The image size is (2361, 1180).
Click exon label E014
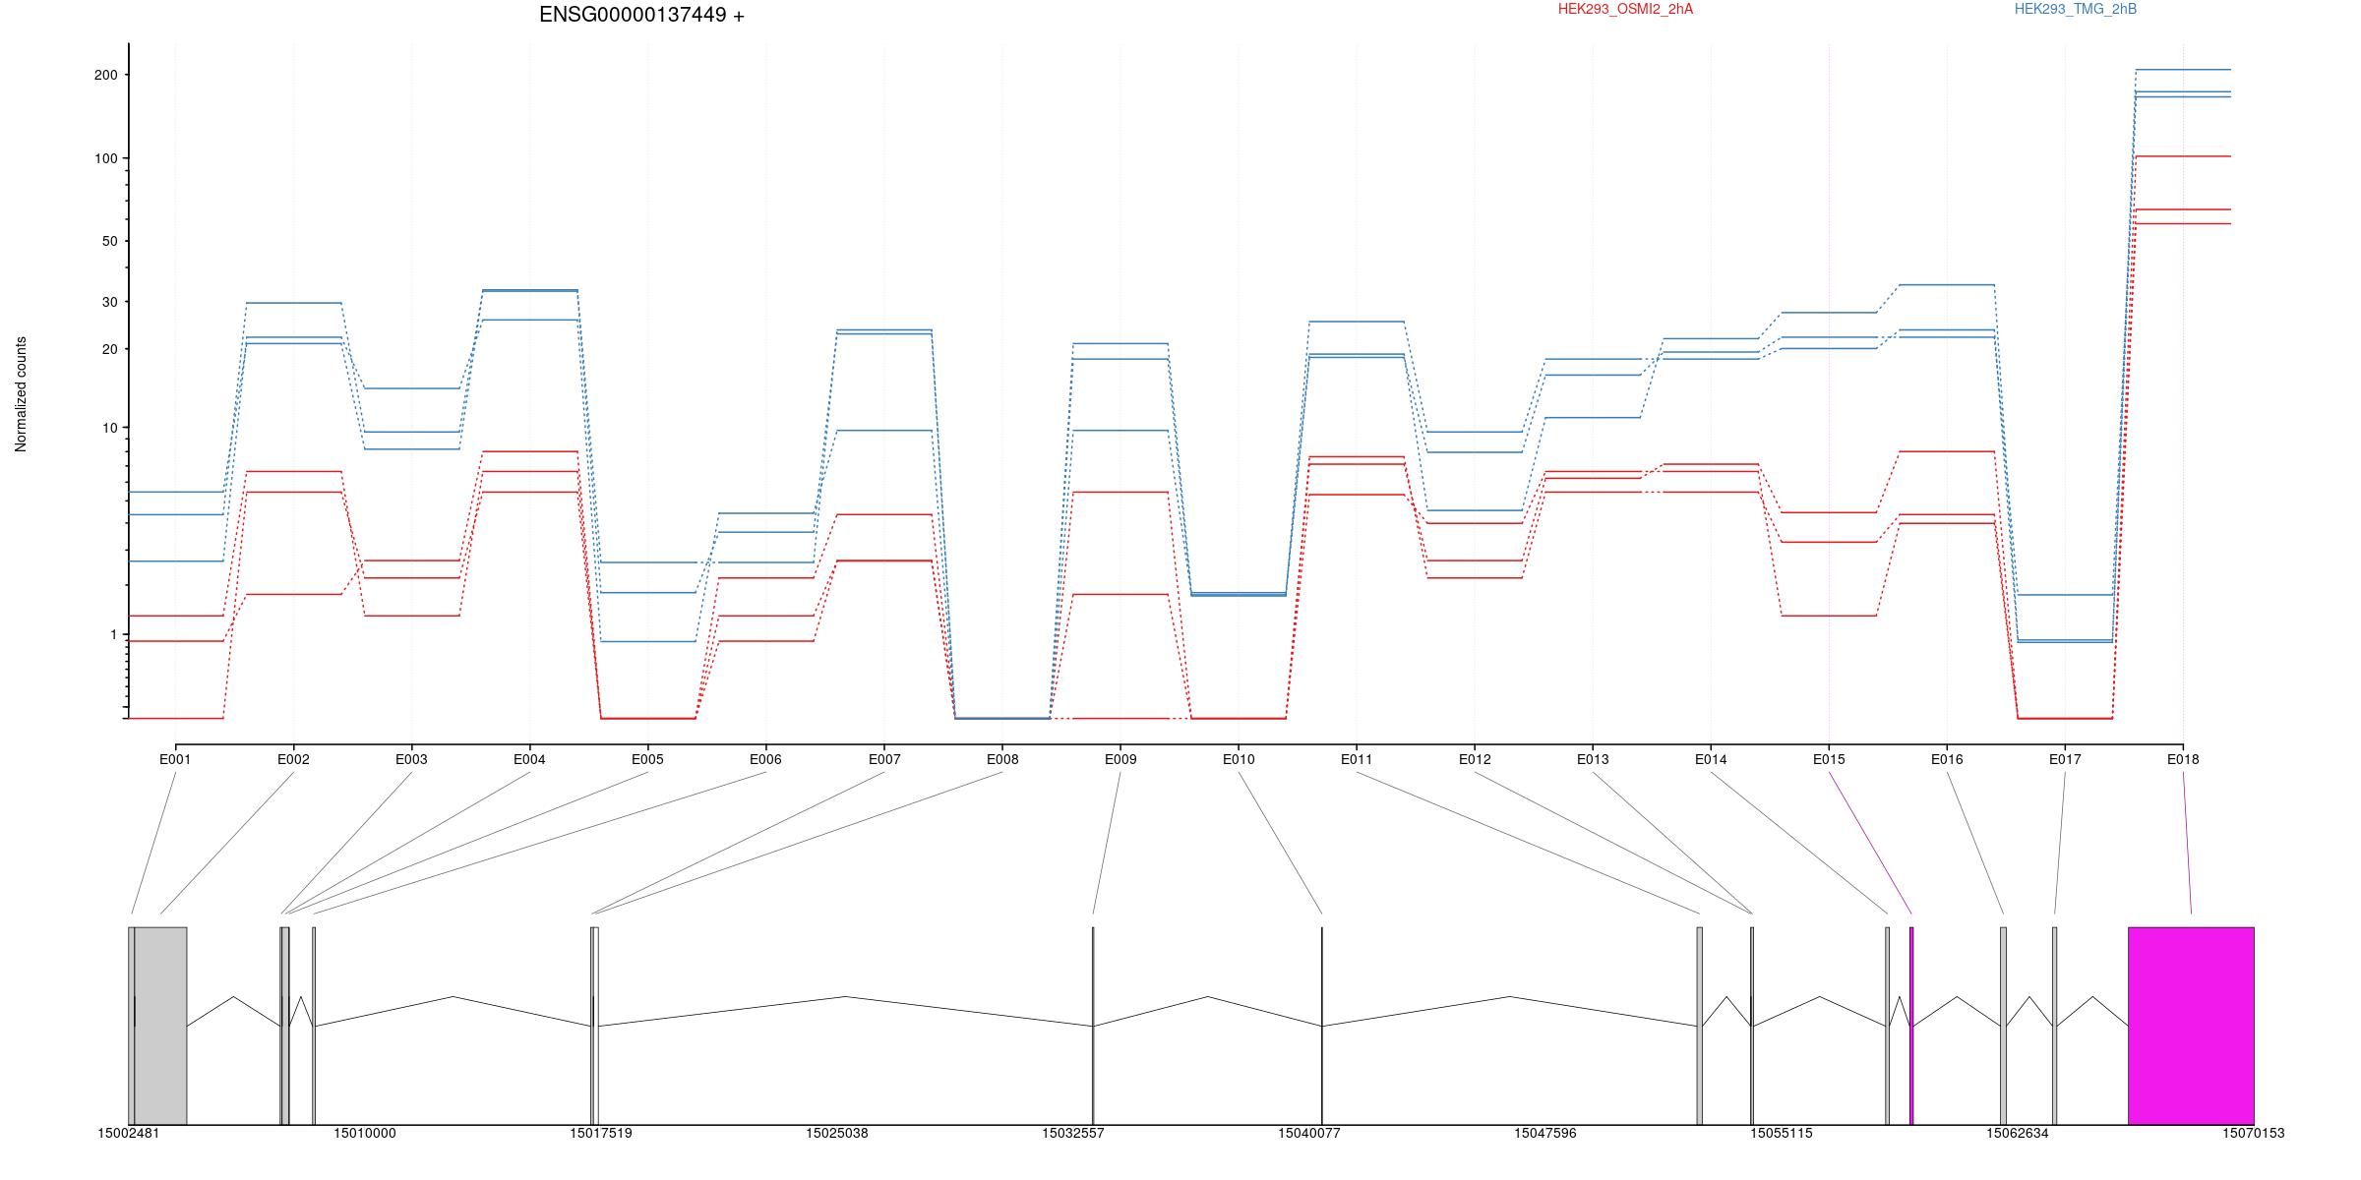(x=1711, y=759)
